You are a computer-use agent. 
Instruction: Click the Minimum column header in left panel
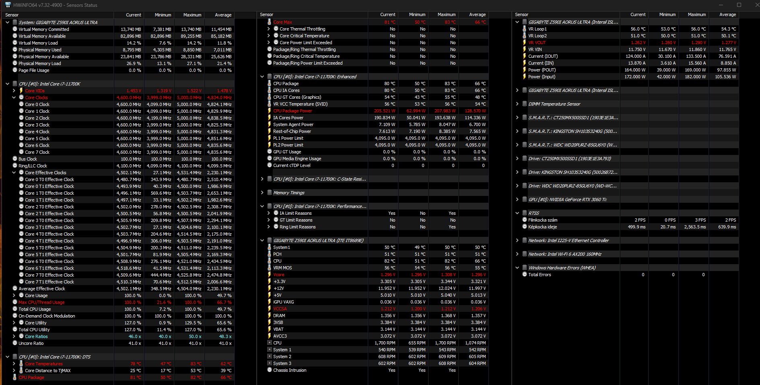pyautogui.click(x=159, y=15)
